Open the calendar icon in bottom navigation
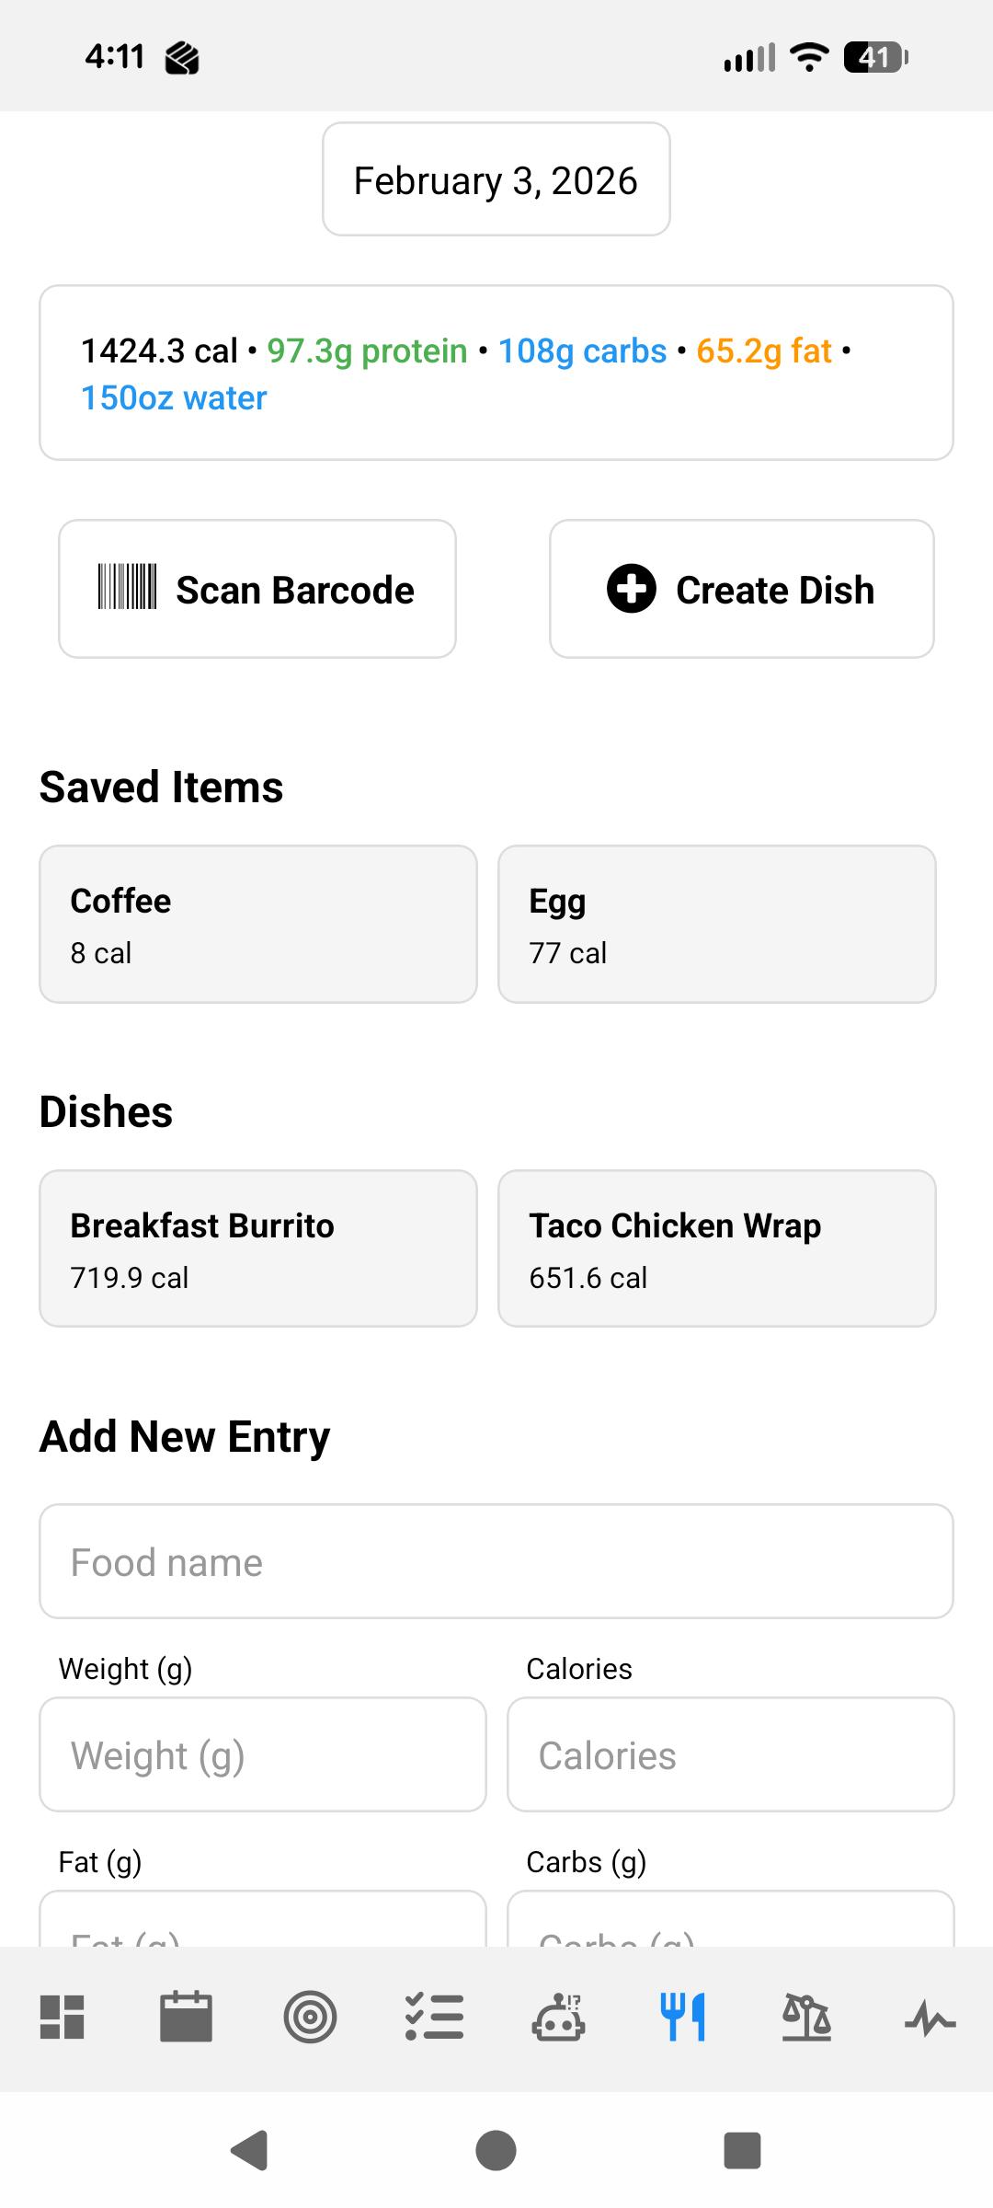Image resolution: width=993 pixels, height=2208 pixels. pos(187,2018)
